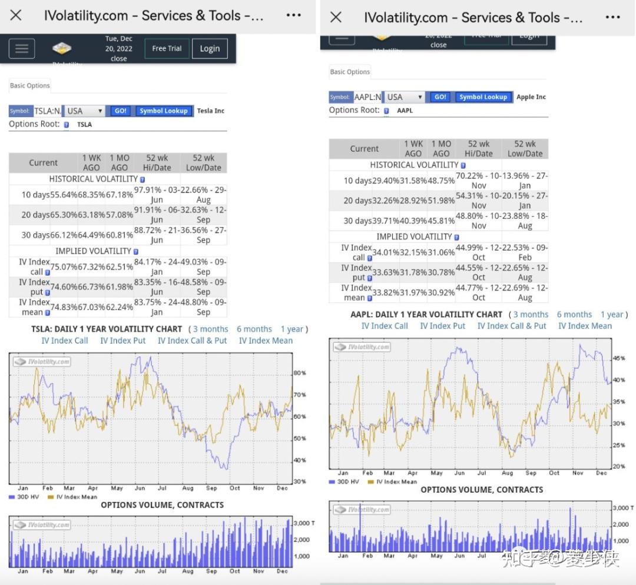This screenshot has width=636, height=585.
Task: Close the right IVolatility browser tab
Action: 336,17
